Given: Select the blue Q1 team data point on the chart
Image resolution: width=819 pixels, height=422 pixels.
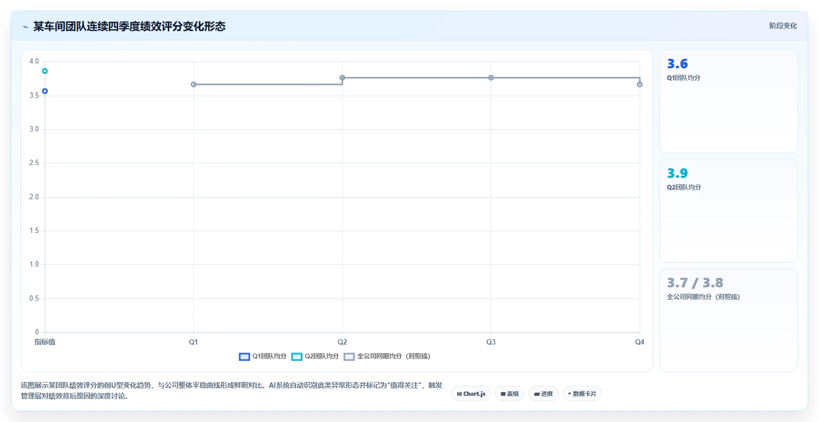Looking at the screenshot, I should click(45, 91).
